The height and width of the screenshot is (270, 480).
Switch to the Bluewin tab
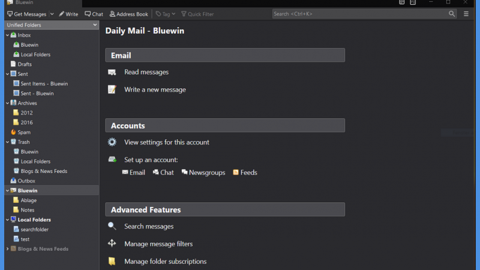43,3
